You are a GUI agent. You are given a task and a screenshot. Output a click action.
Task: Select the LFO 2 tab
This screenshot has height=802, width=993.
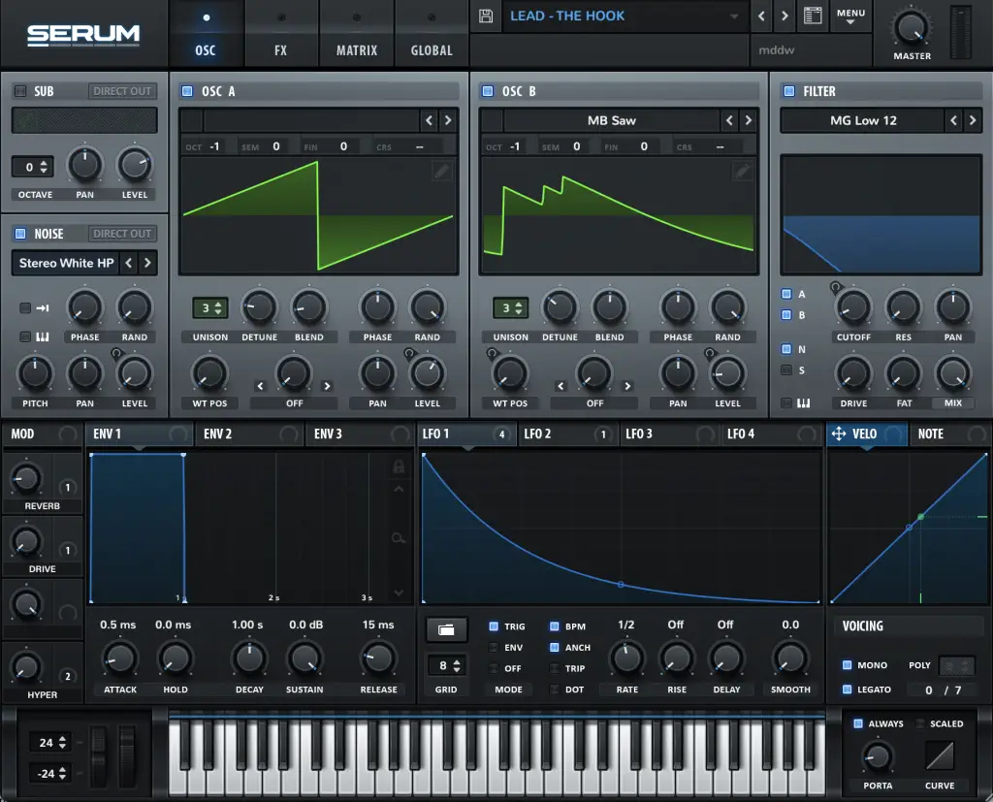click(x=567, y=433)
